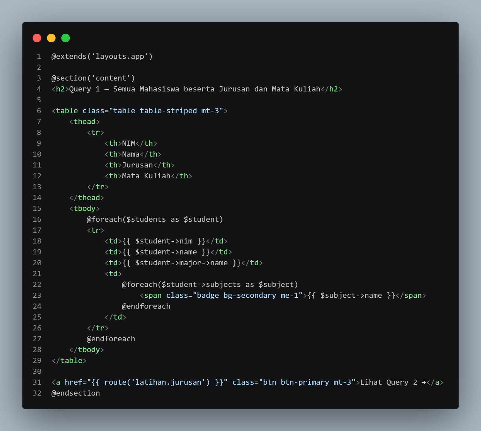Click the opening <thead> tag

click(x=84, y=122)
